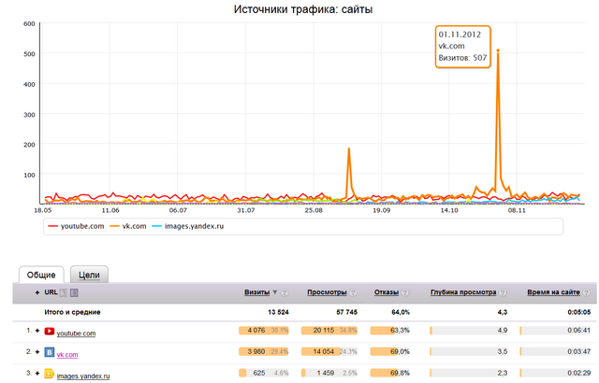Click the URL column header label
This screenshot has height=383, width=599.
tap(51, 292)
